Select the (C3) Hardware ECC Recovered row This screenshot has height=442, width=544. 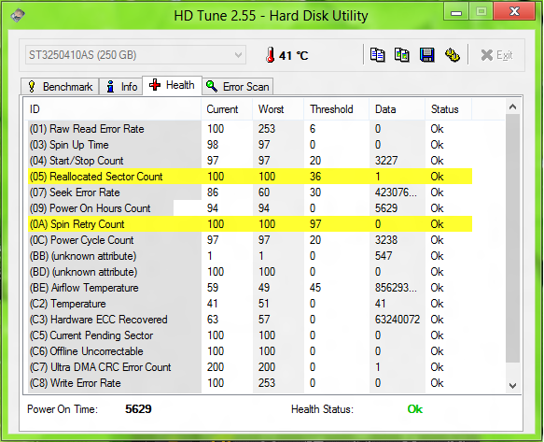[250, 320]
